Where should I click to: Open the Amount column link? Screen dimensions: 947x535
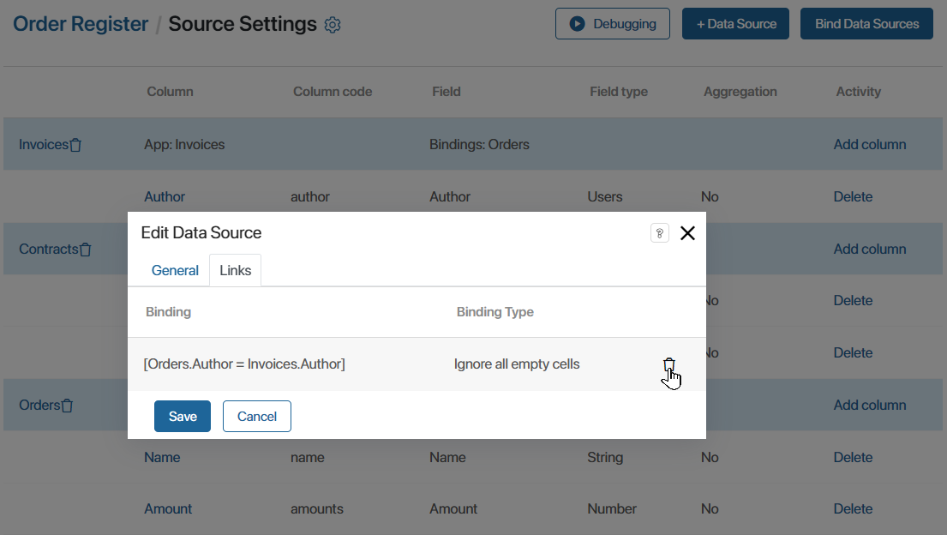pos(168,509)
